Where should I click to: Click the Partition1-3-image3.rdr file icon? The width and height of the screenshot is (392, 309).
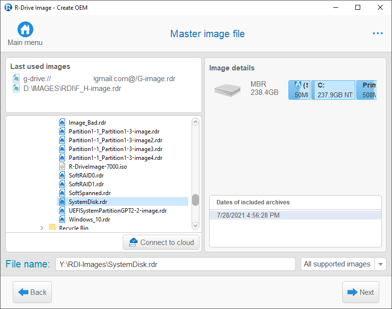62,149
